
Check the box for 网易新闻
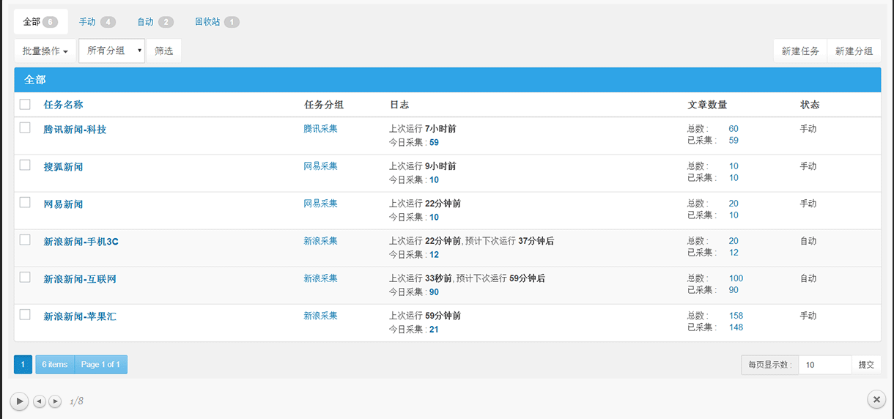tap(25, 202)
